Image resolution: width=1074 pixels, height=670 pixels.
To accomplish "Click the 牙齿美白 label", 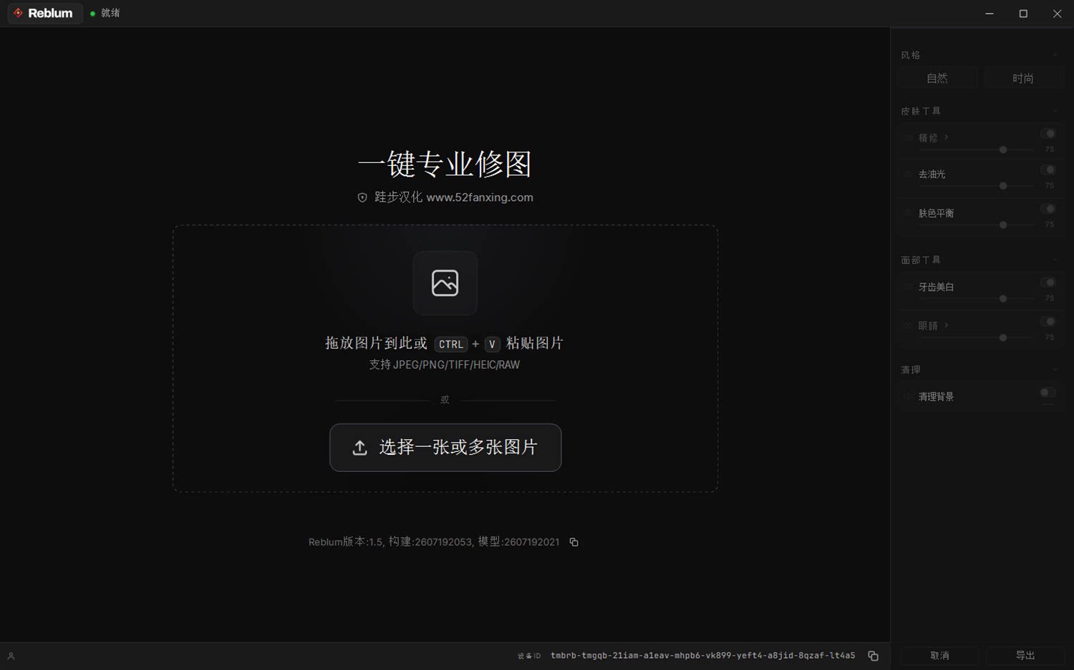I will 936,287.
